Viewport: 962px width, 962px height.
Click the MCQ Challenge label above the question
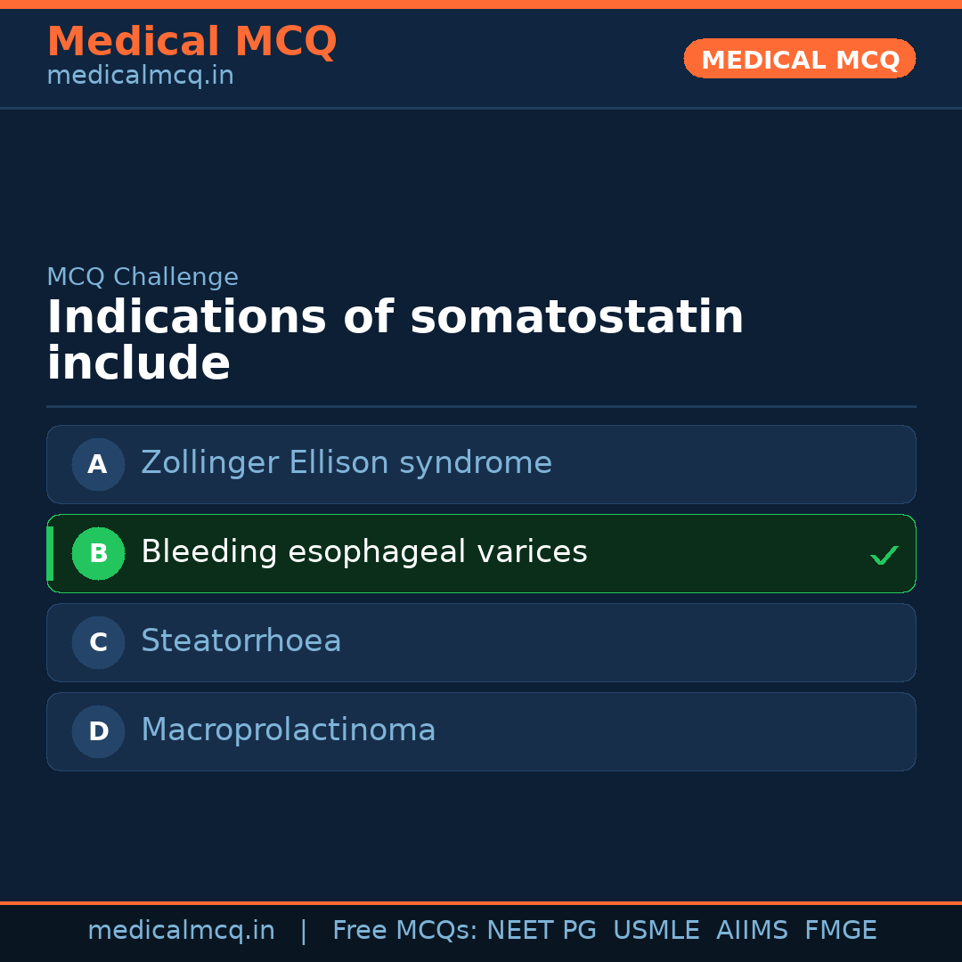point(143,277)
